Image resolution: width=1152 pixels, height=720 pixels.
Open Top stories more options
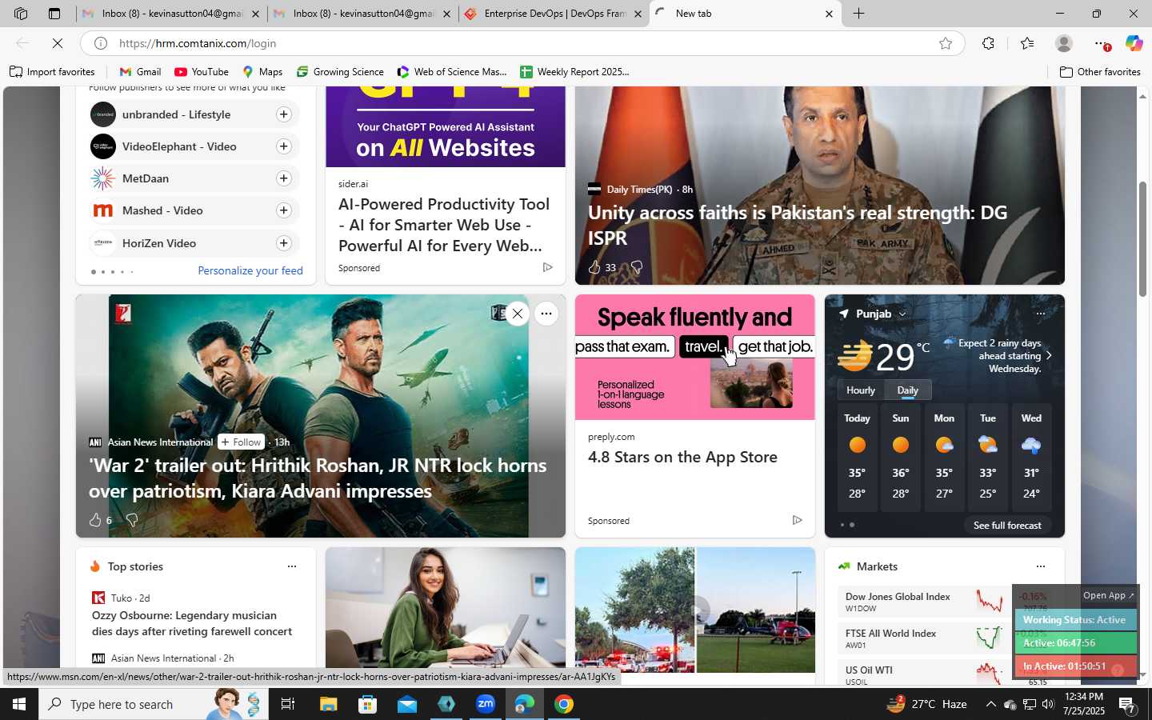point(292,566)
